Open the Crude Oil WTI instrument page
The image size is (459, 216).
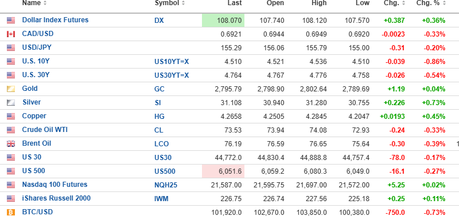point(45,130)
